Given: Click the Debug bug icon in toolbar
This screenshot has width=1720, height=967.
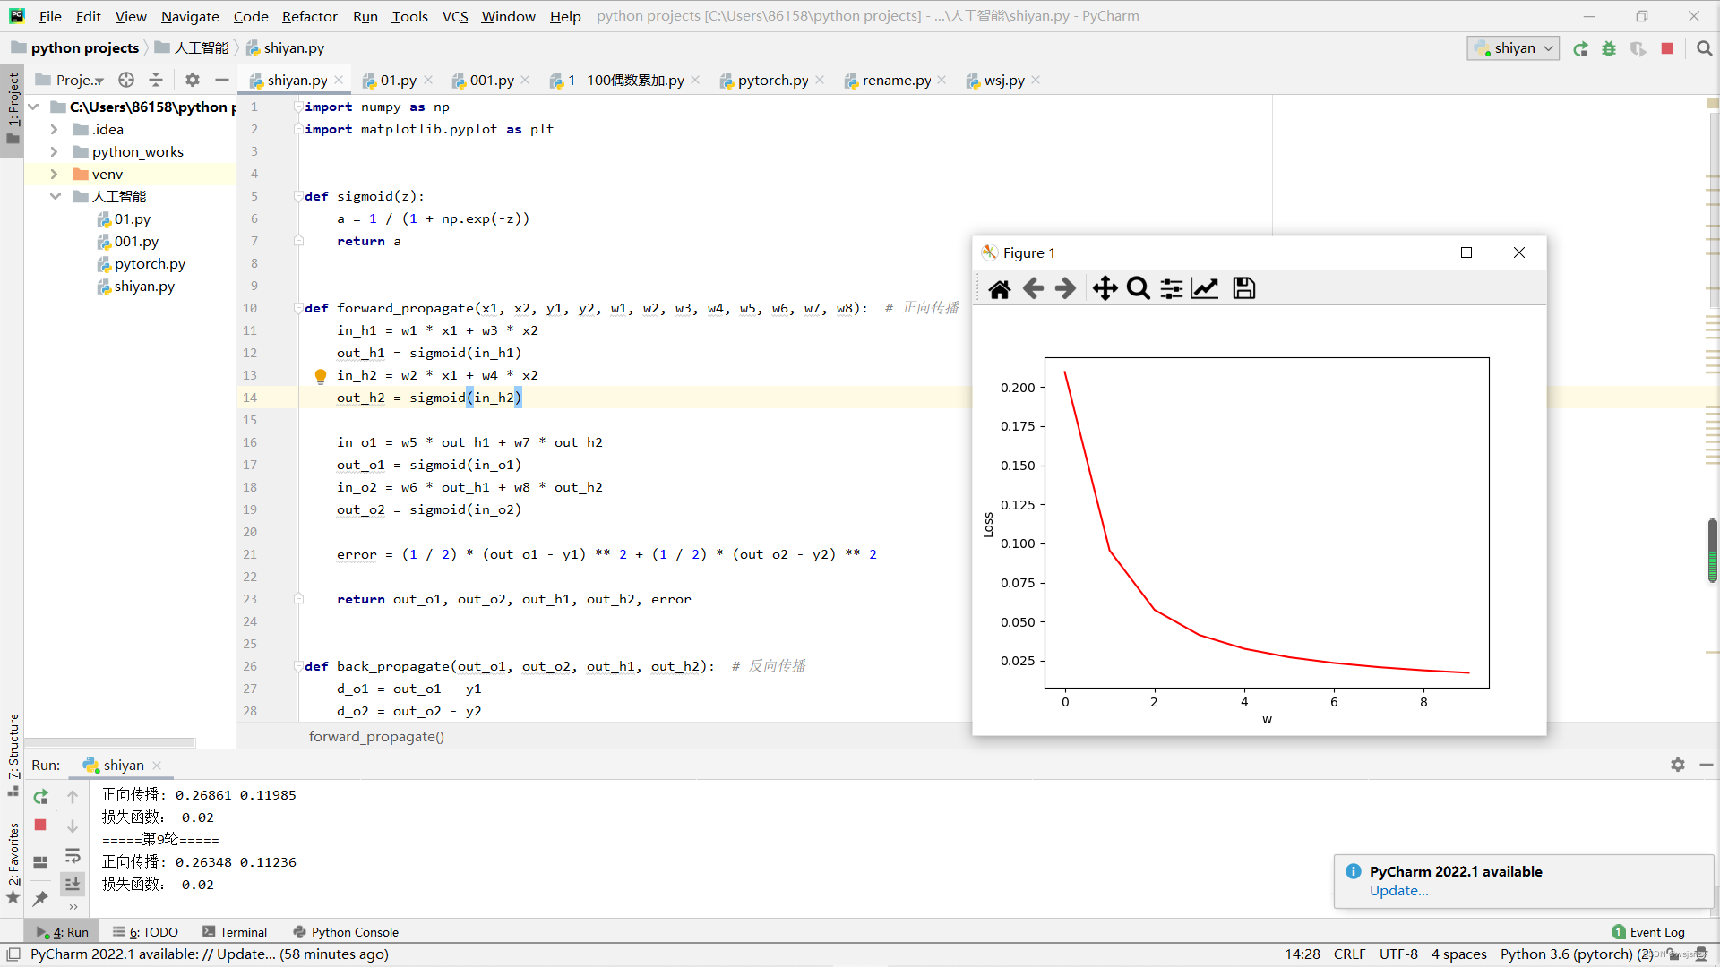Looking at the screenshot, I should [1609, 48].
